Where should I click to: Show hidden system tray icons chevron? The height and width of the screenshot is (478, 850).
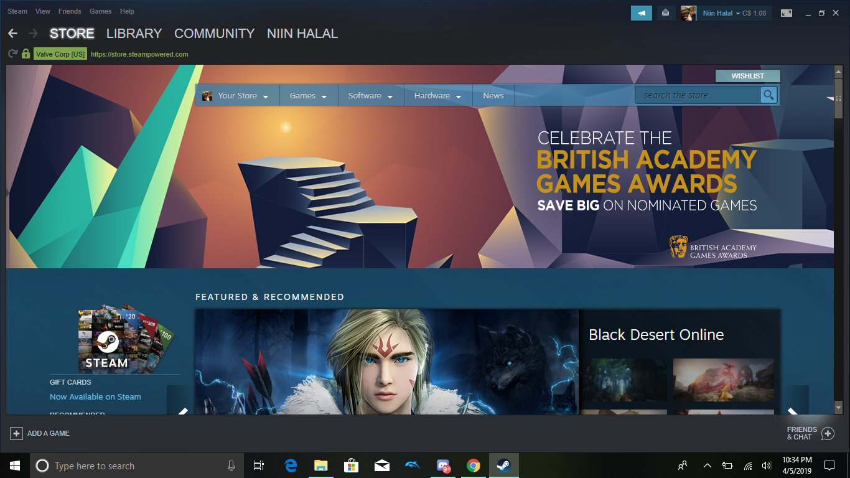708,466
